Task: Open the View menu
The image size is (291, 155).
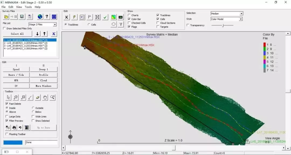Action: click(x=19, y=7)
